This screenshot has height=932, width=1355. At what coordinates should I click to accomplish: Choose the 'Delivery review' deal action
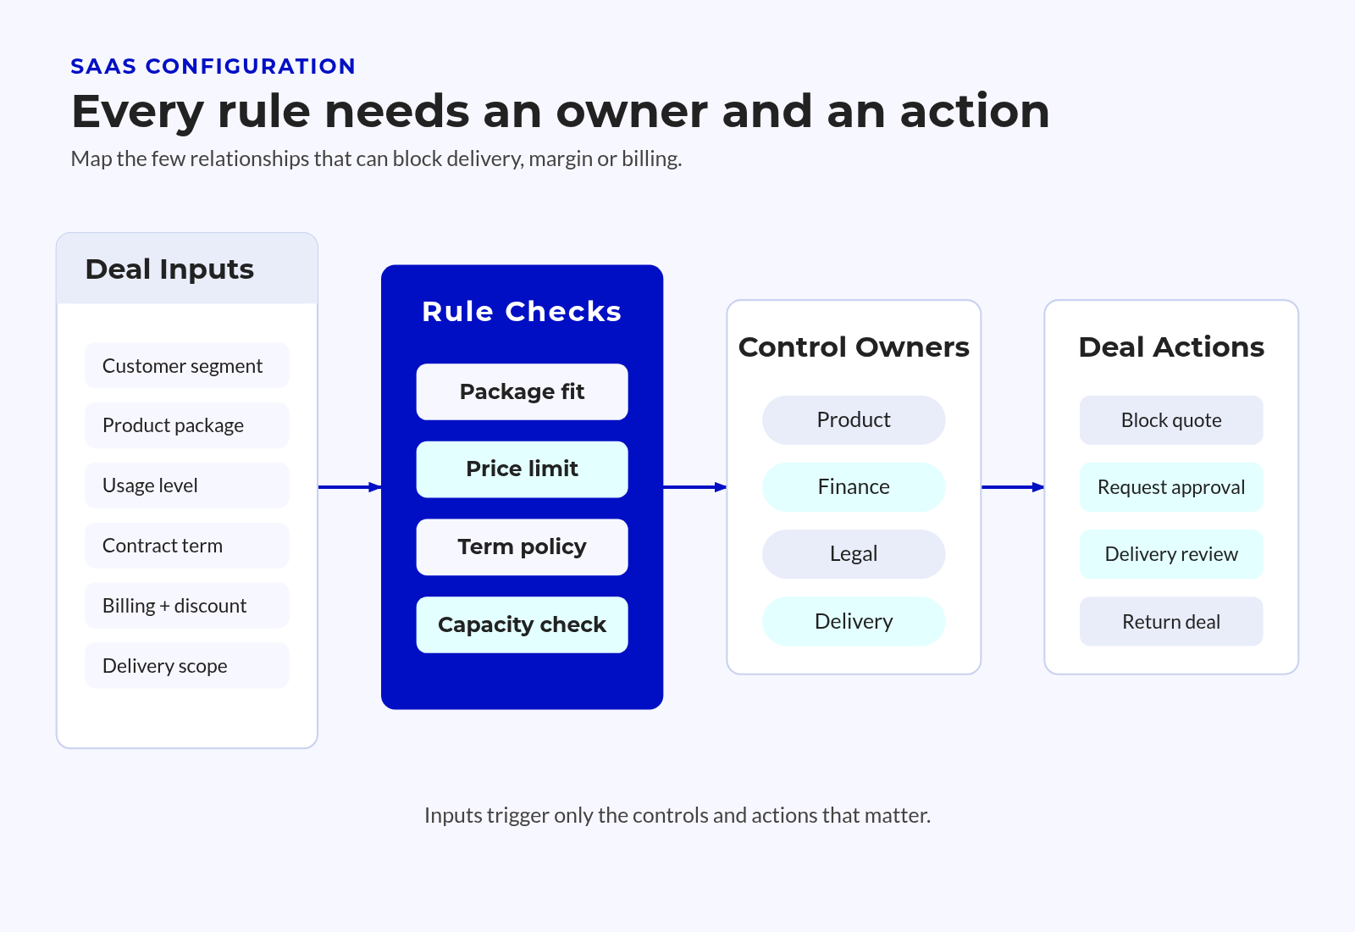tap(1171, 554)
